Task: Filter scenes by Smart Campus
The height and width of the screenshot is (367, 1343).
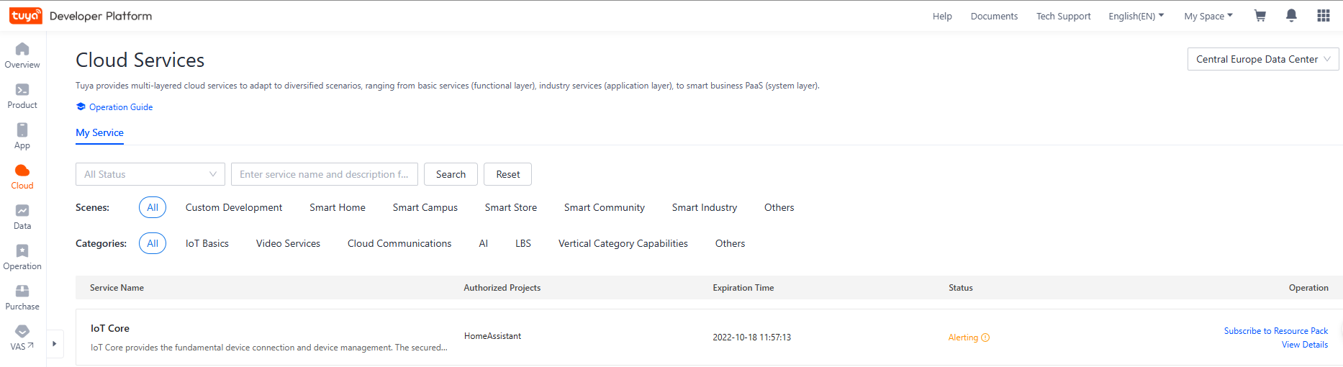Action: 425,207
